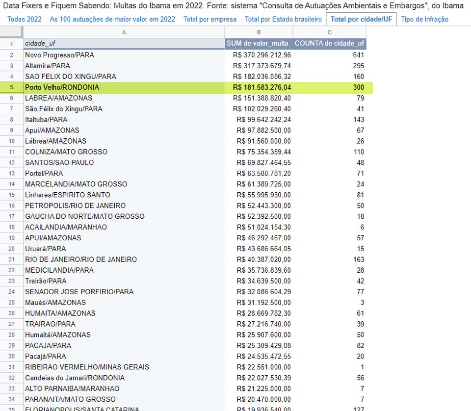Select the highlighted row number 5
471x411 pixels.
coord(11,87)
